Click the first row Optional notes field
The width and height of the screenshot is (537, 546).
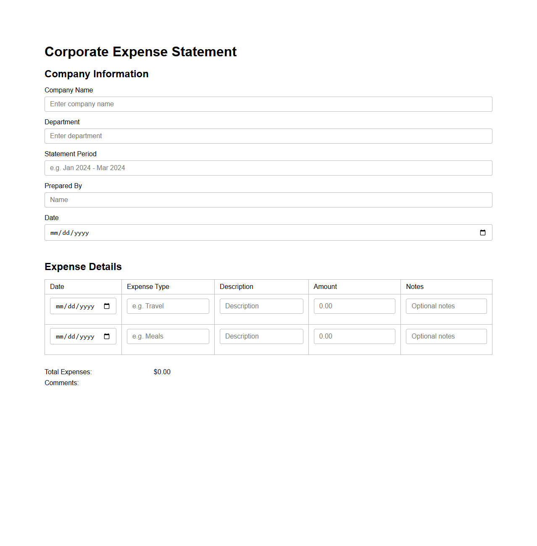tap(446, 306)
